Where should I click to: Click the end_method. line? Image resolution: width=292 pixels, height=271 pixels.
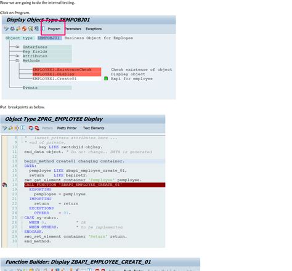[x=38, y=241]
